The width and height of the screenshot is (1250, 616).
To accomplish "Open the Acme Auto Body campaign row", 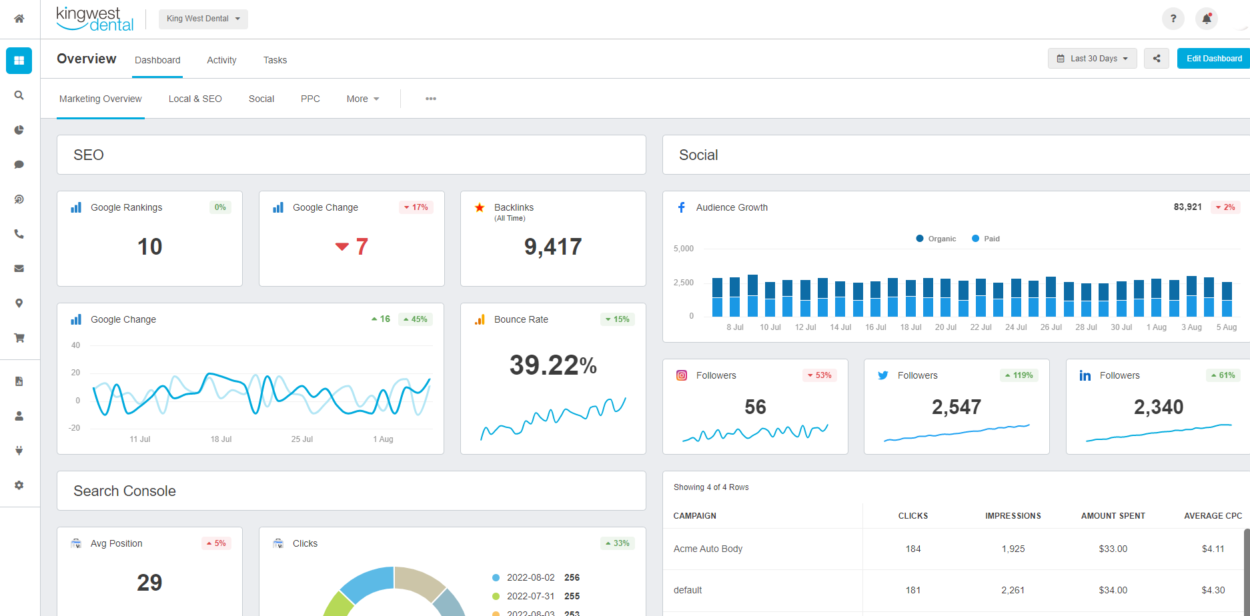I will [708, 549].
